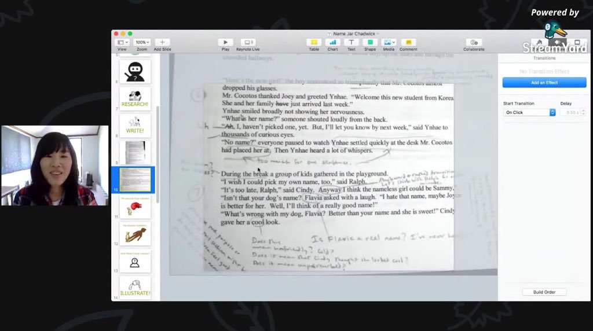The image size is (593, 331).
Task: Open the Start Transition On Click dropdown
Action: (529, 112)
